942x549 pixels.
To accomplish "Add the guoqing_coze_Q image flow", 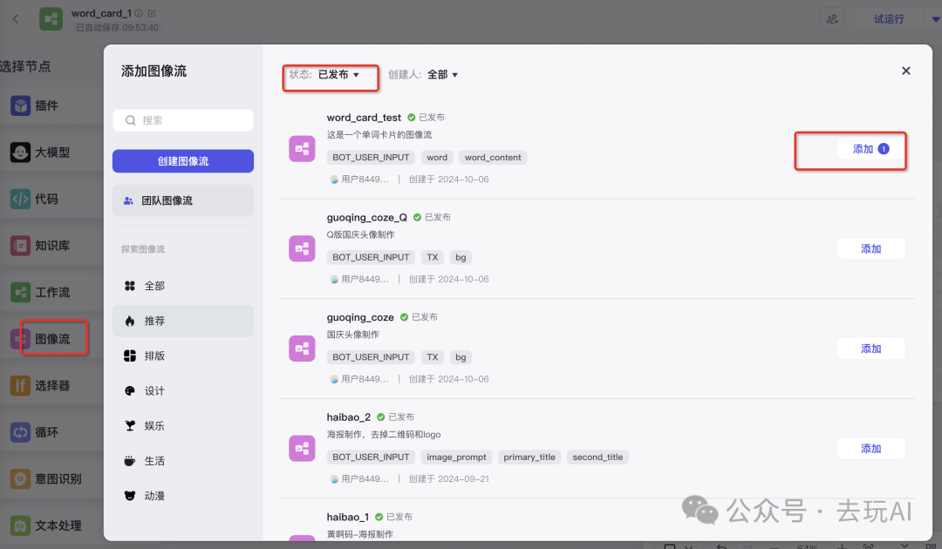I will tap(870, 248).
